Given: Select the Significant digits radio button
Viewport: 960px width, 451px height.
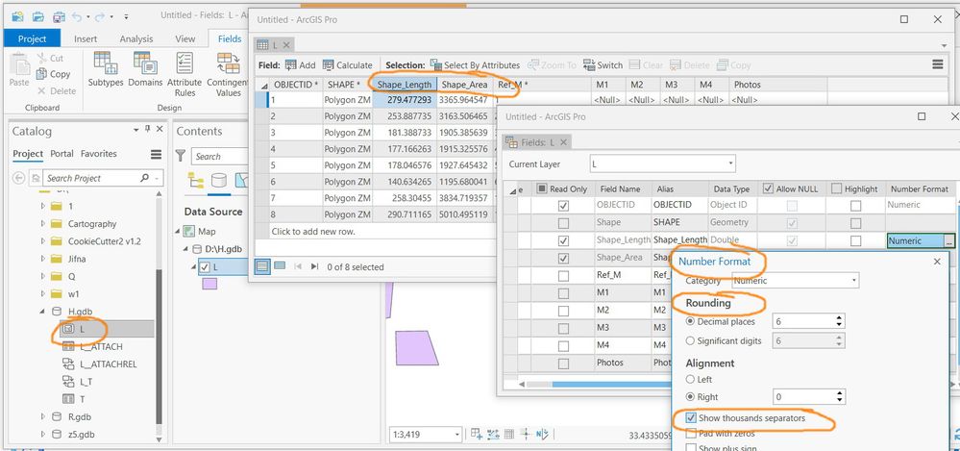Looking at the screenshot, I should [691, 340].
